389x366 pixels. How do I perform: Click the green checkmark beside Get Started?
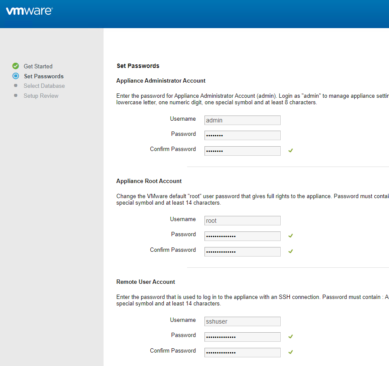16,66
